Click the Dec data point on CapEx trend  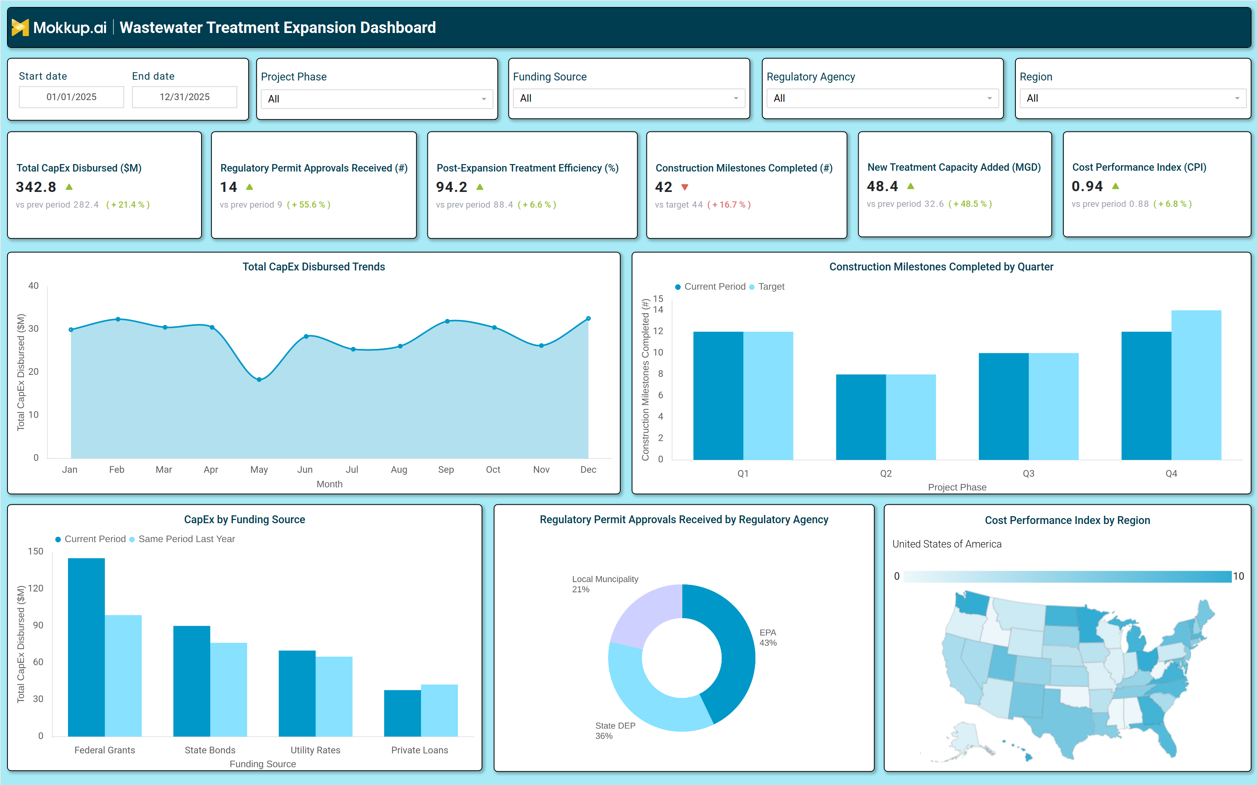588,318
